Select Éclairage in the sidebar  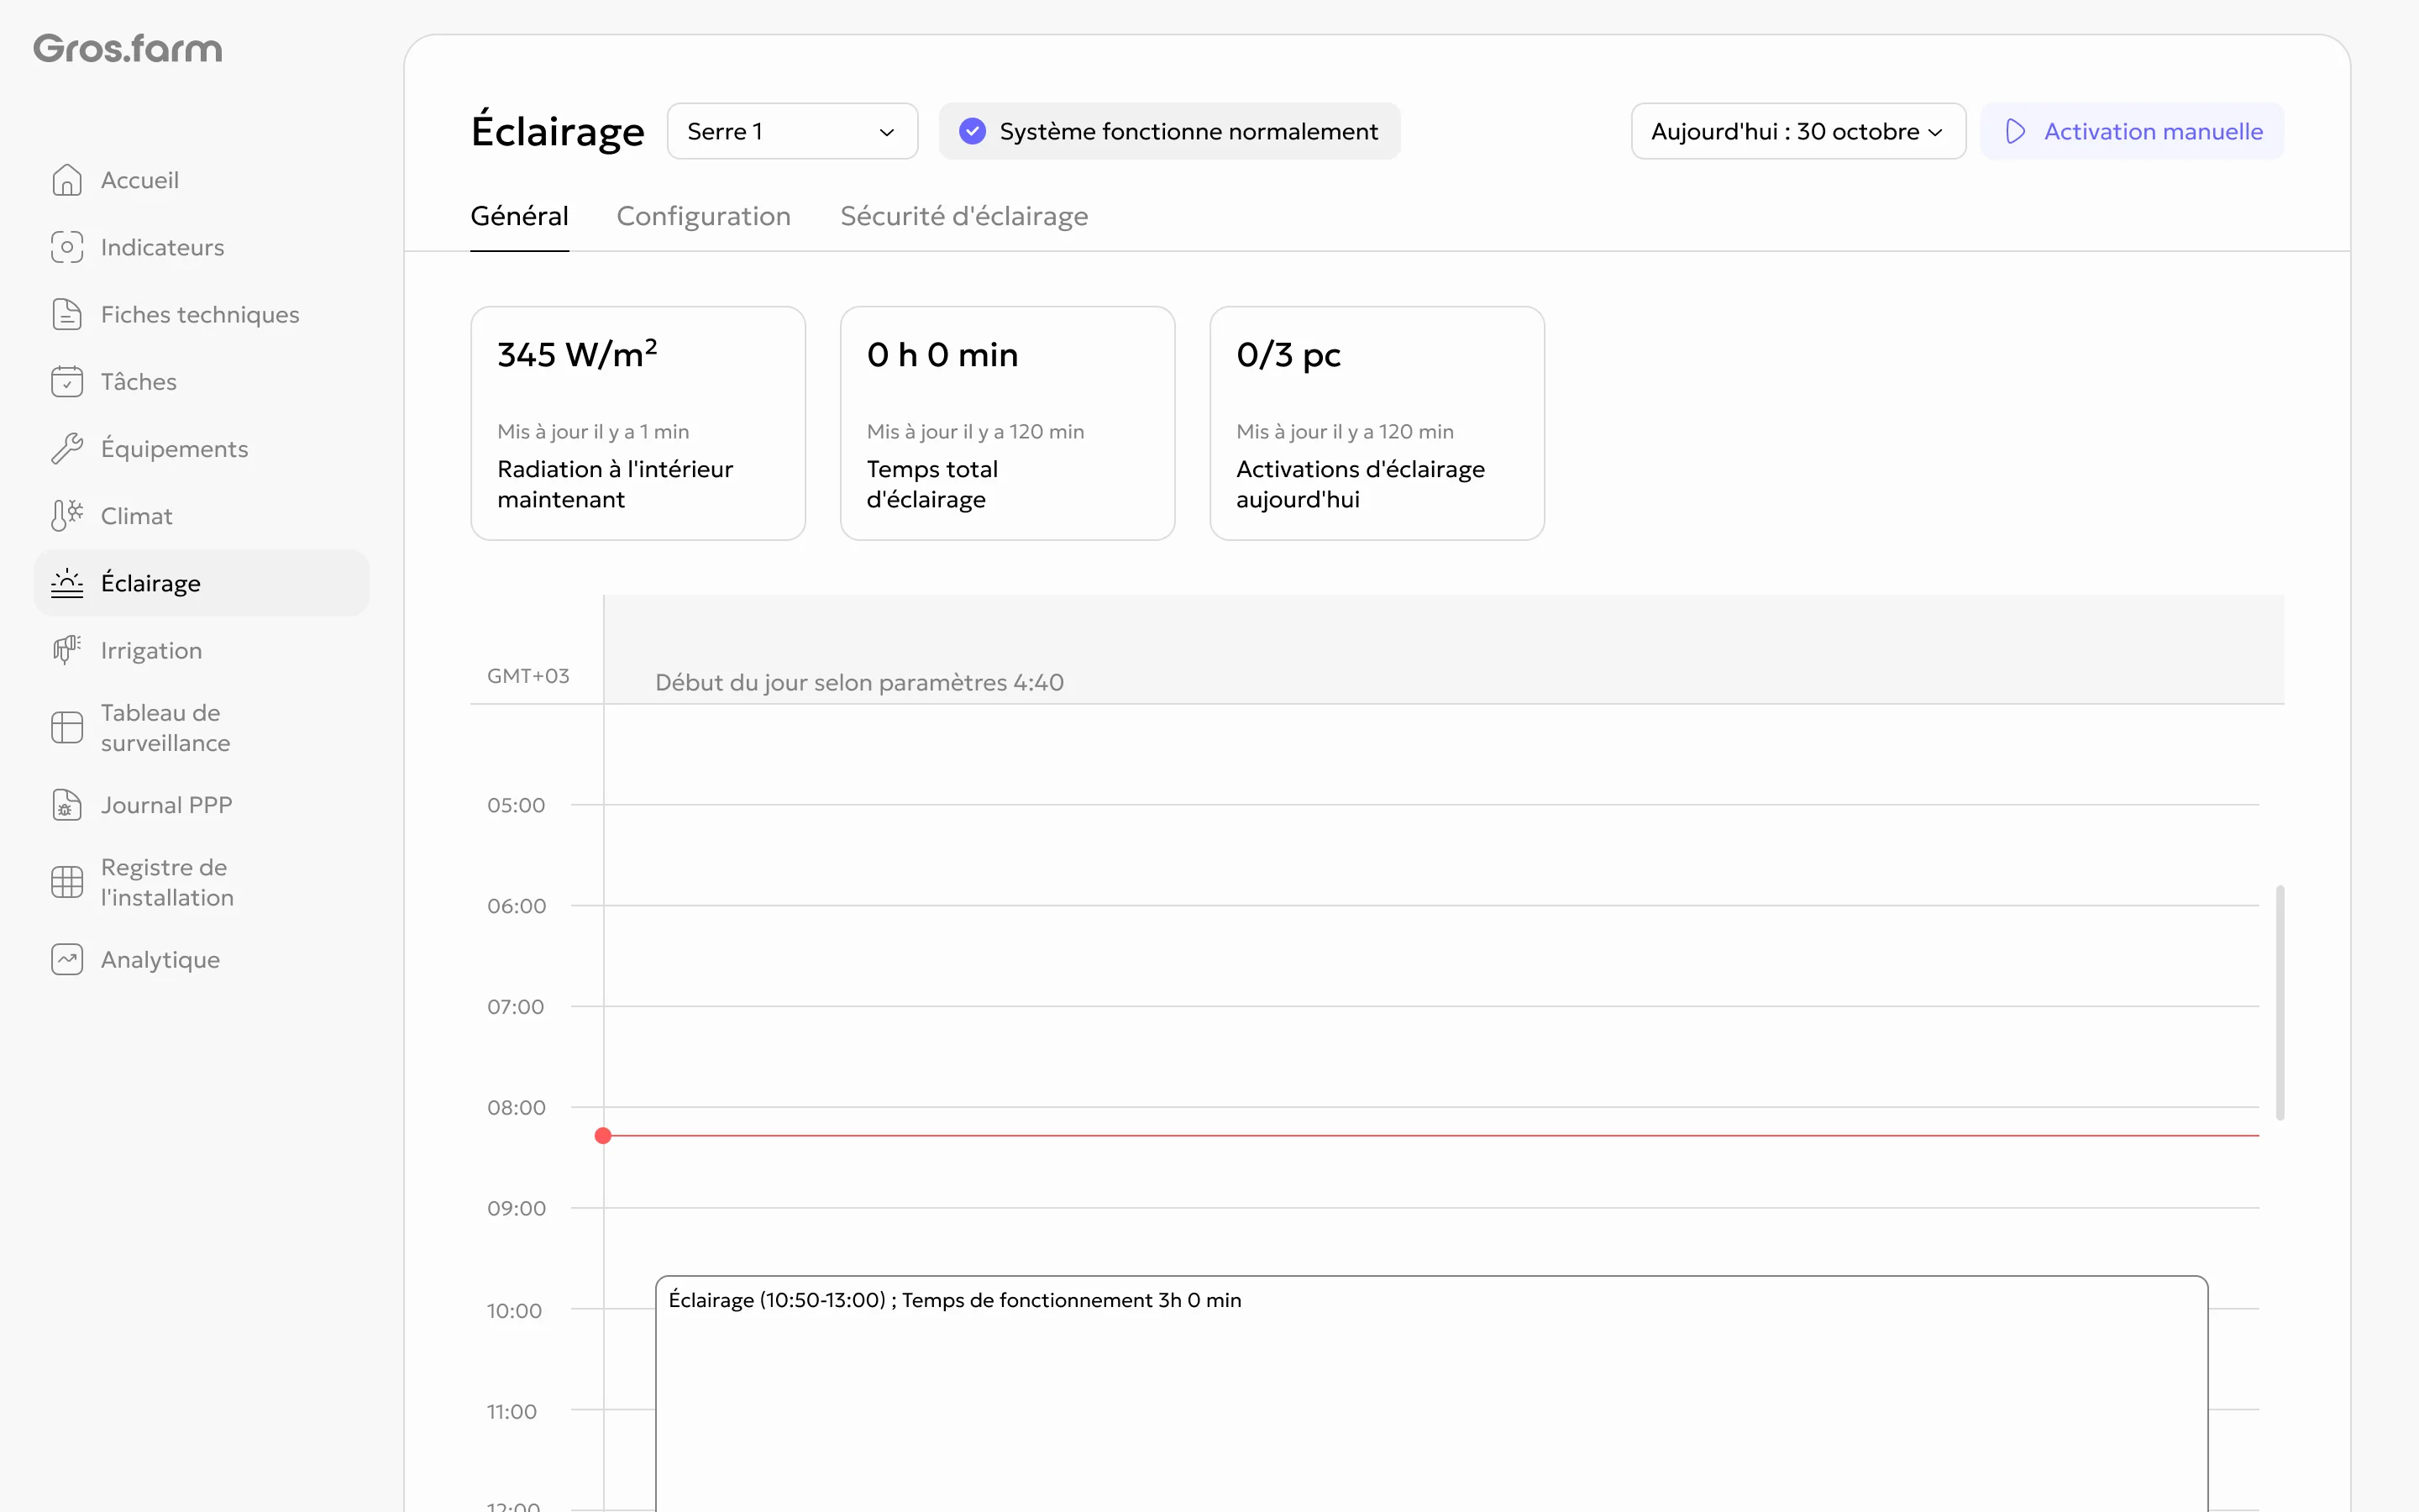pos(201,583)
